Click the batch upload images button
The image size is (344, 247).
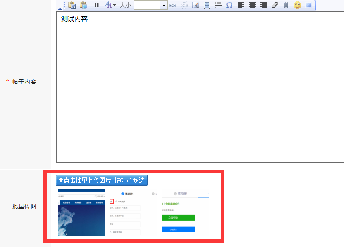(x=102, y=180)
